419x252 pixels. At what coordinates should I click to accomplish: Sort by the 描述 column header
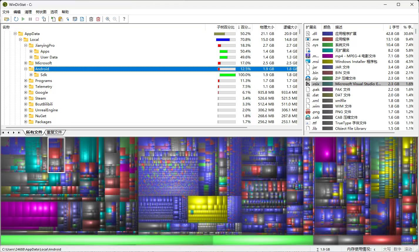pyautogui.click(x=358, y=27)
